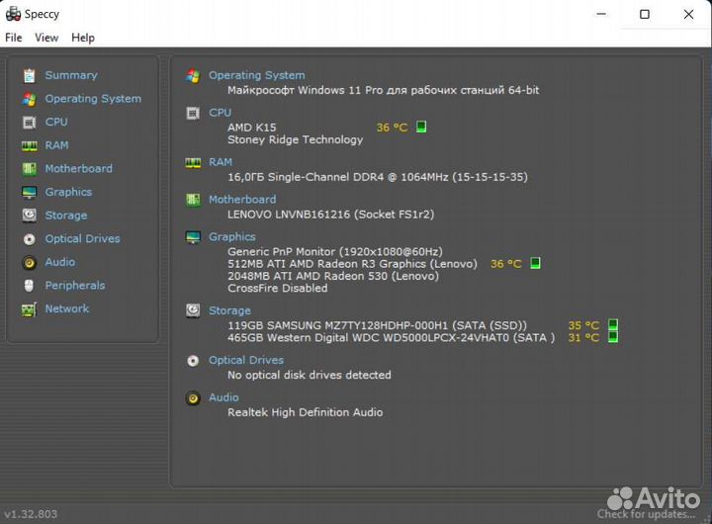Click the Windows 11 Pro OS description line
The height and width of the screenshot is (524, 712).
point(384,90)
